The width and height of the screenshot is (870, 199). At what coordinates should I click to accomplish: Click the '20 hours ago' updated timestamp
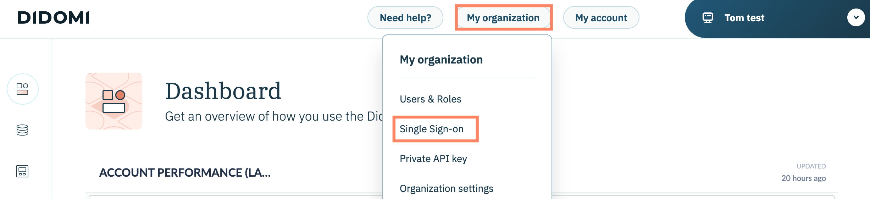[x=803, y=178]
